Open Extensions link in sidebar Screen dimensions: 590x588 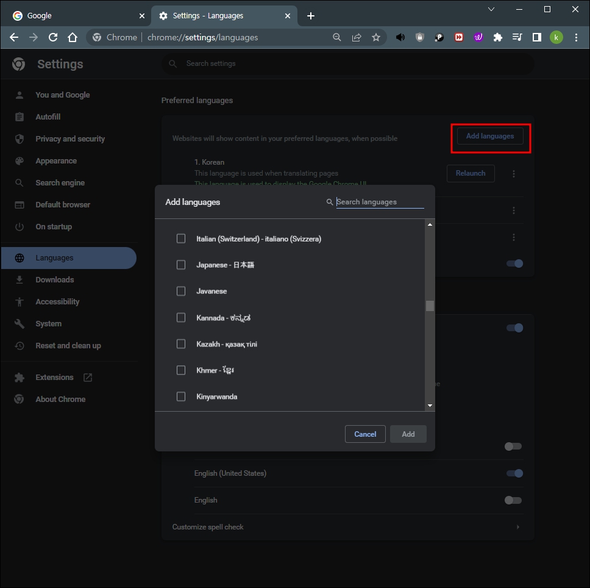[x=54, y=377]
